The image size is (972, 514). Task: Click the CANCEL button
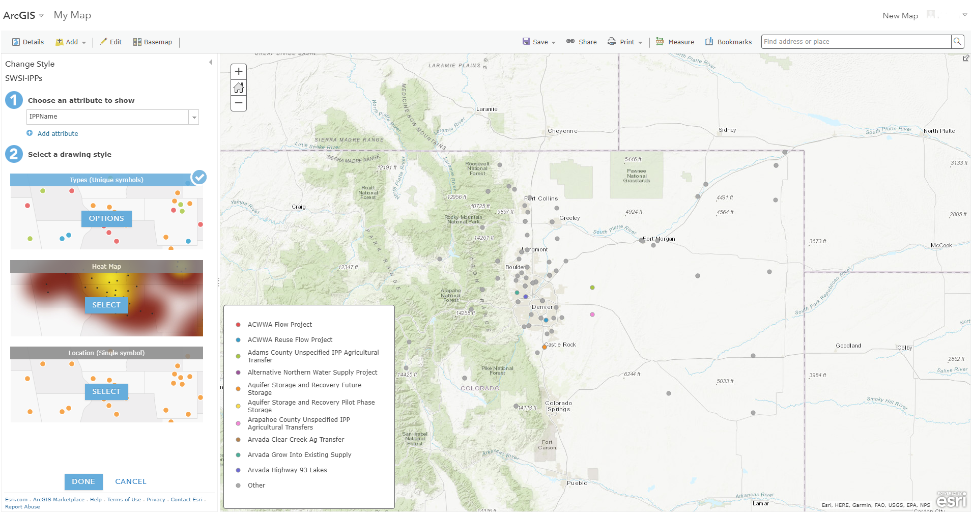(131, 482)
